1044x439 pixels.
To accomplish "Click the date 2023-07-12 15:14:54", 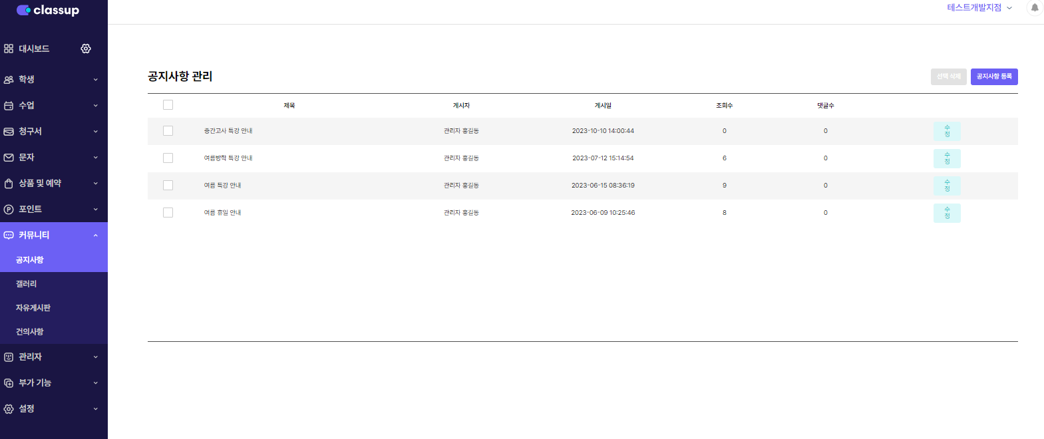I will pyautogui.click(x=603, y=158).
